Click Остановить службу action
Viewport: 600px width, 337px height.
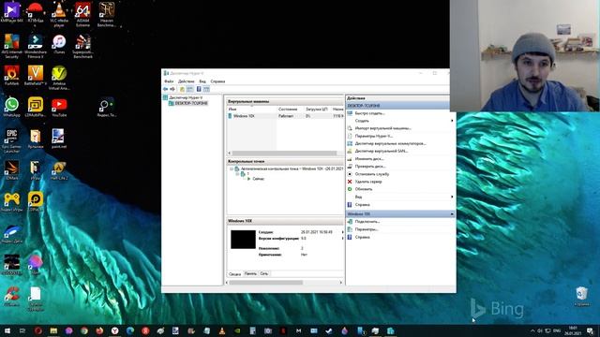tap(372, 174)
